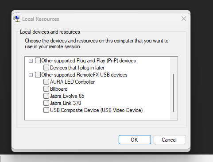Screen dimensions: 213x162
Task: Check the Jabra Link 370 box
Action: 46,103
